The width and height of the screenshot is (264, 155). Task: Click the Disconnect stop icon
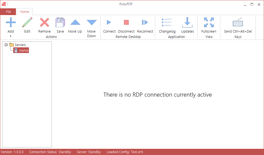tap(126, 22)
